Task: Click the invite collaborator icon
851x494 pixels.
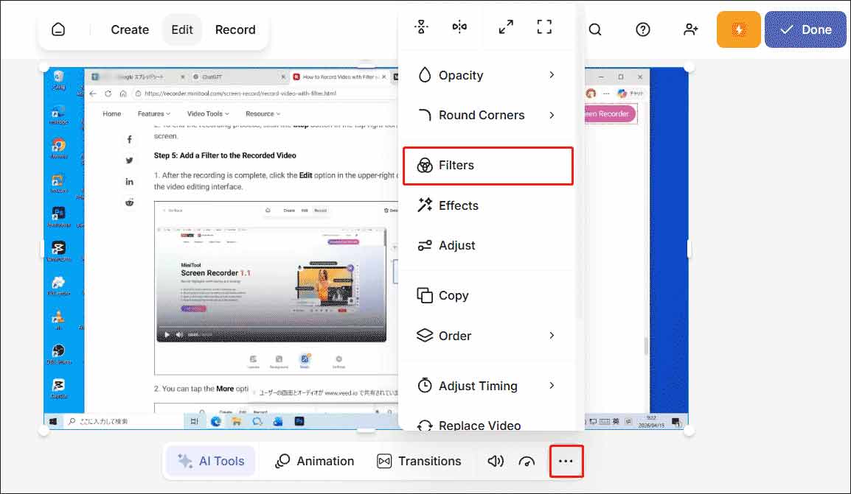Action: pyautogui.click(x=691, y=29)
